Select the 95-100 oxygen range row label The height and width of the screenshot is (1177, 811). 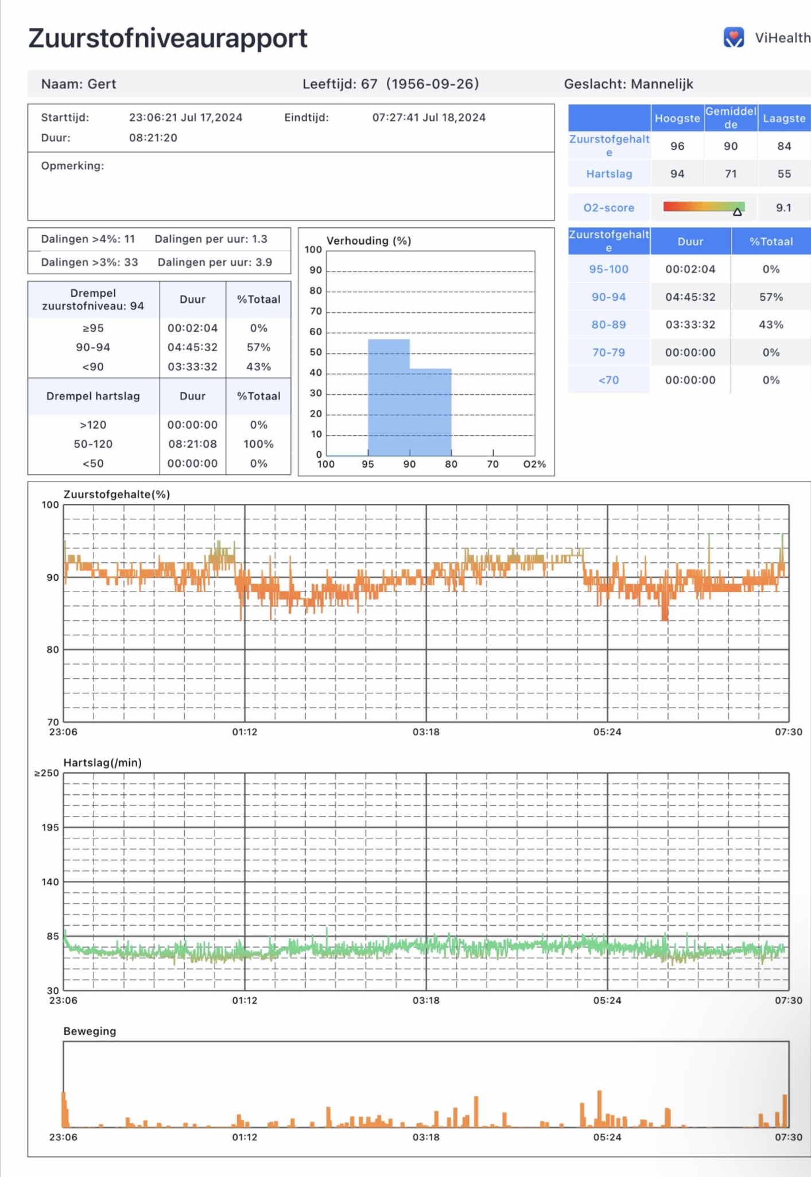click(608, 269)
